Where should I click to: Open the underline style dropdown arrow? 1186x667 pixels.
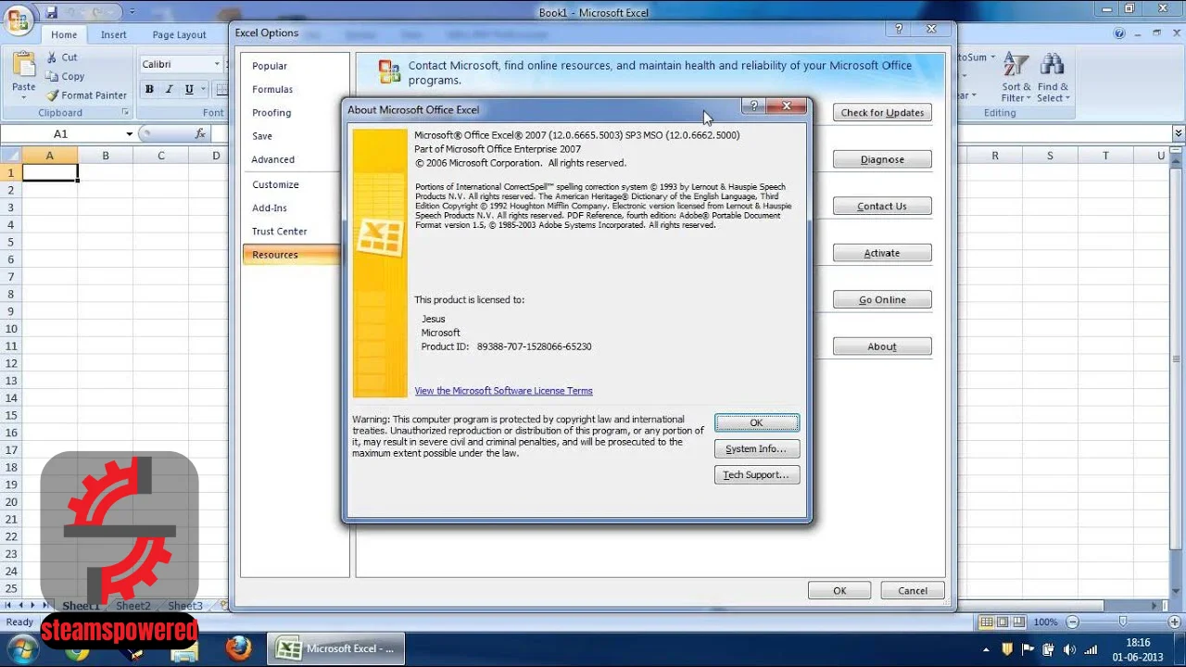pos(202,89)
